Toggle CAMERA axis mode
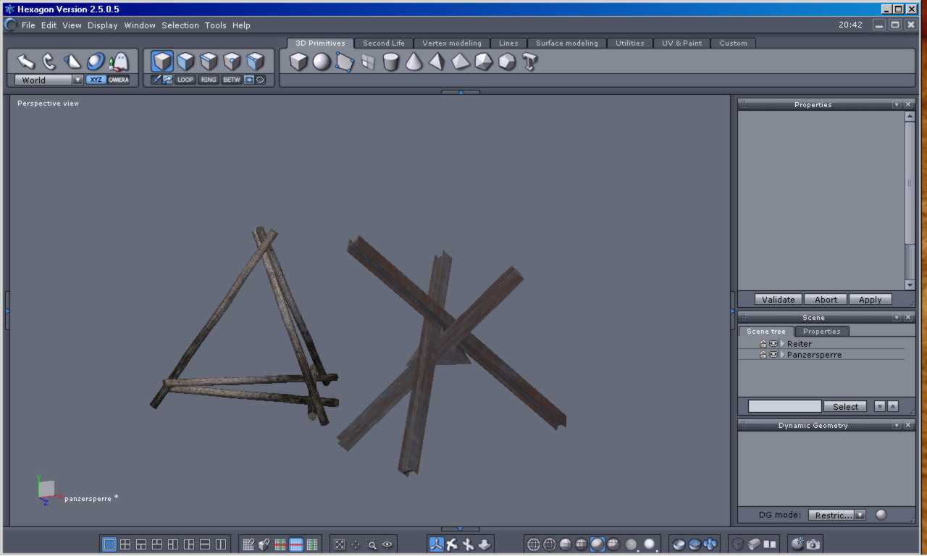Screen dimensions: 927x556 pos(119,80)
